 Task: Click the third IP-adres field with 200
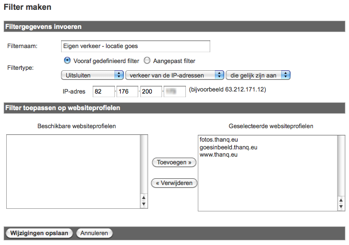[x=151, y=91]
